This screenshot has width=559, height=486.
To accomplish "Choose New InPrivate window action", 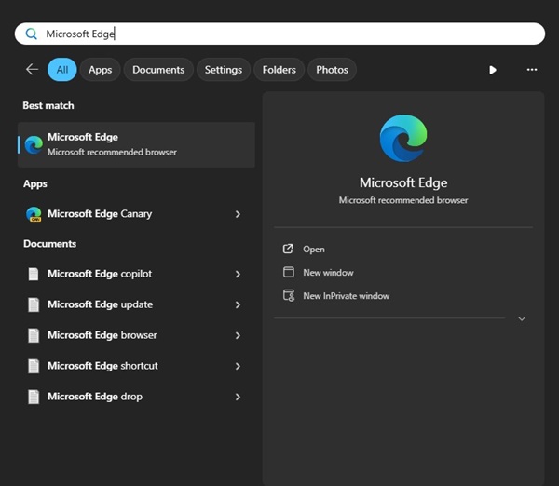I will (347, 296).
